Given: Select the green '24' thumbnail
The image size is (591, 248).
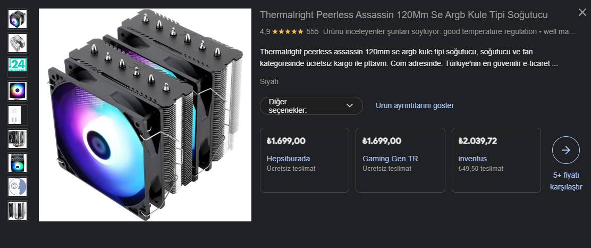Looking at the screenshot, I should pyautogui.click(x=18, y=67).
